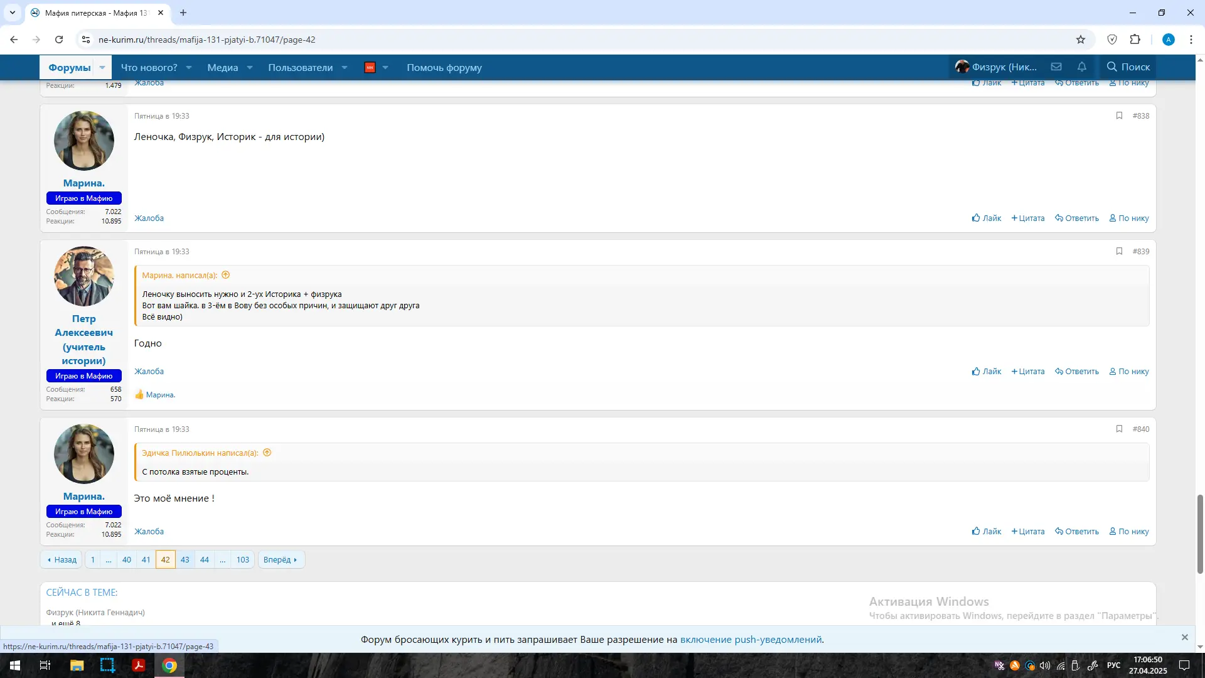Toggle the bookmark on post #840
The image size is (1205, 678).
point(1119,429)
